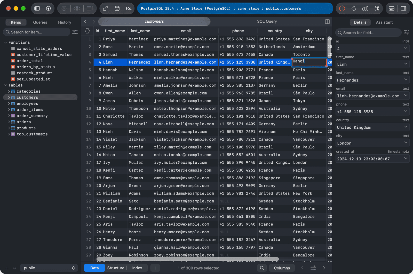Click the commit changes icon
Image resolution: width=413 pixels, height=274 pixels.
tap(90, 8)
